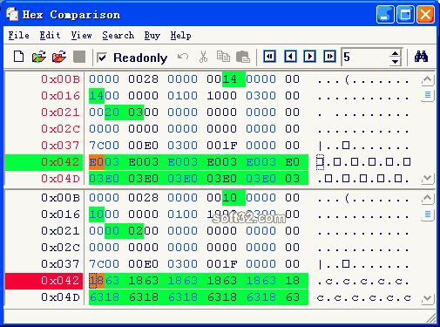
Task: Click lower pane scroll down arrow
Action: (427, 298)
